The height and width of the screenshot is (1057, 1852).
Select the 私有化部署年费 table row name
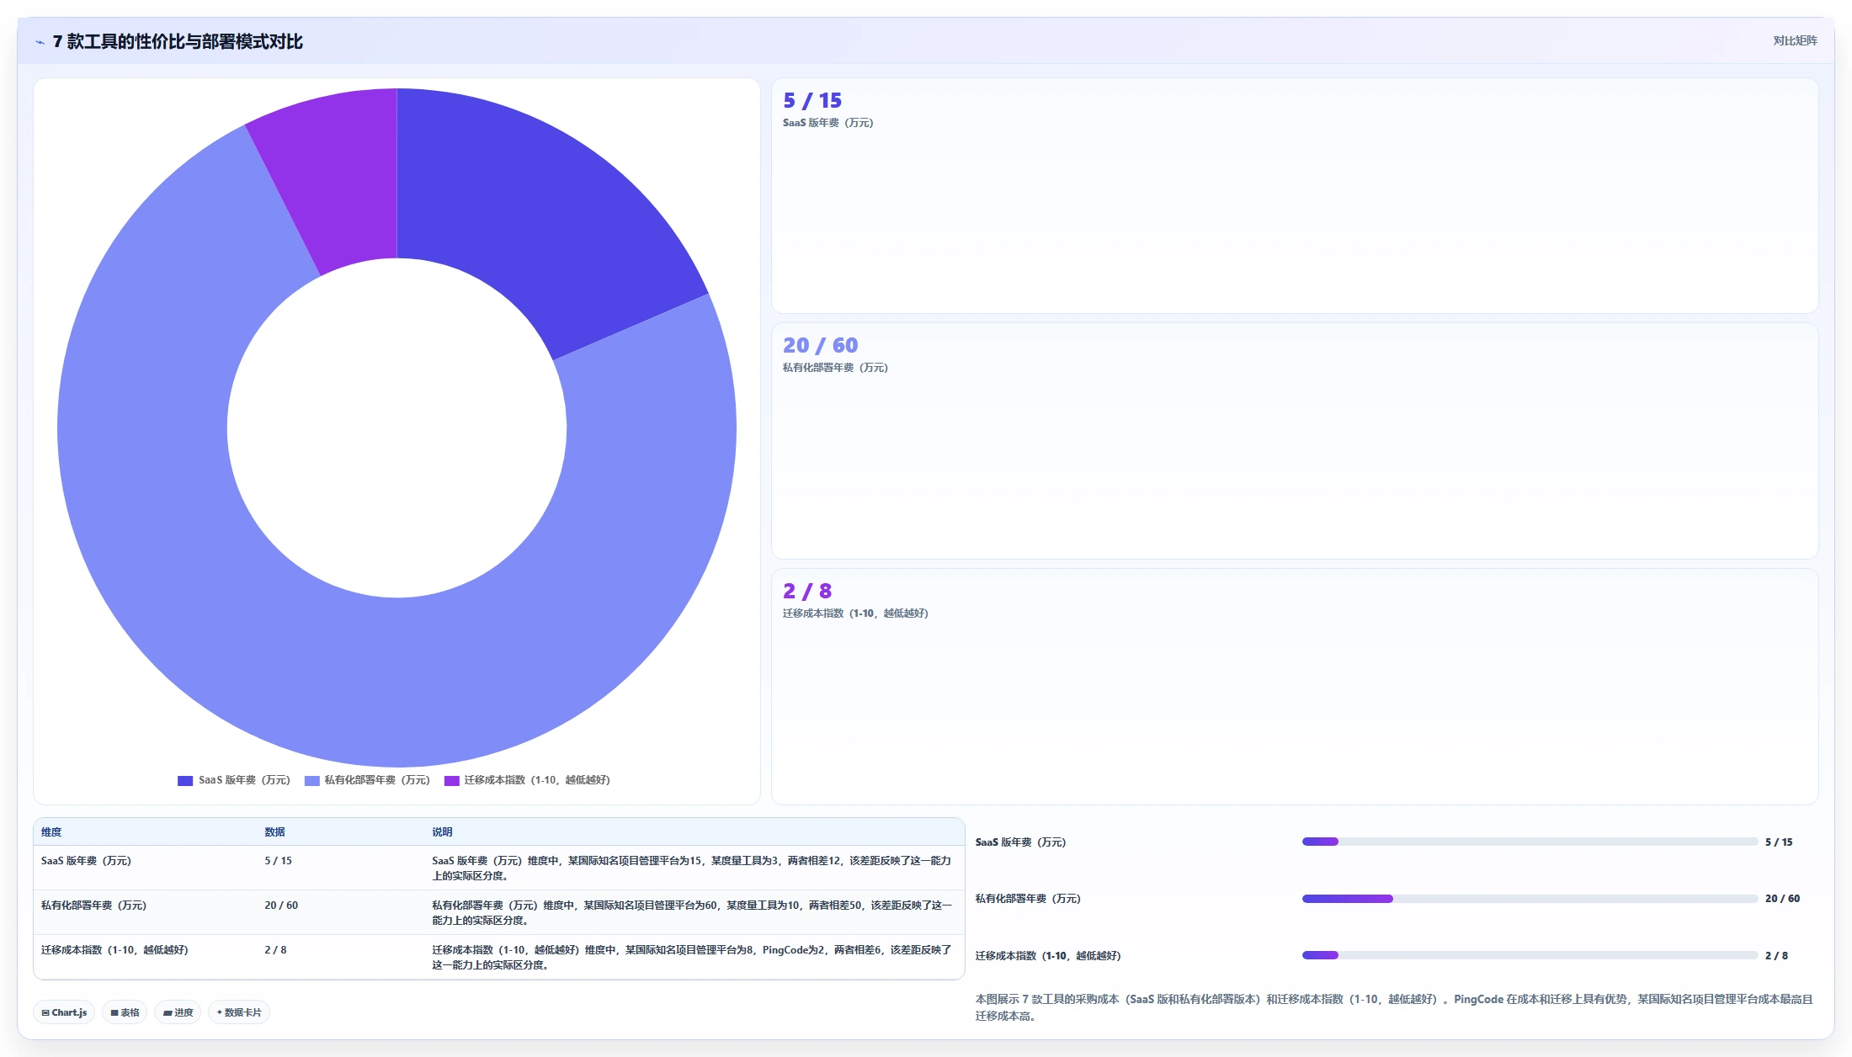[93, 906]
